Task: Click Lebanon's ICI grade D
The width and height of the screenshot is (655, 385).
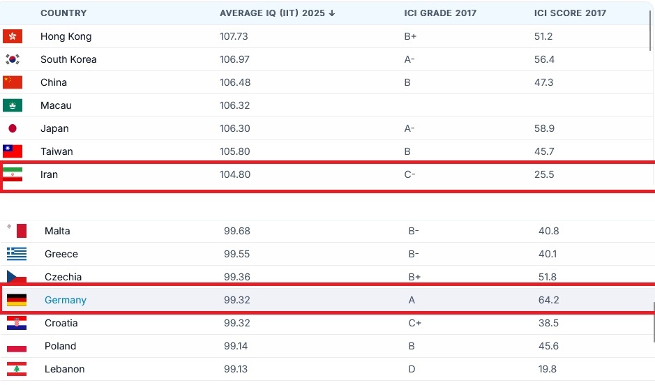Action: pyautogui.click(x=412, y=369)
